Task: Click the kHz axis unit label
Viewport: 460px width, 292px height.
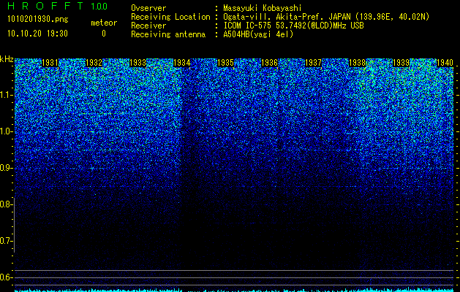Action: tap(7, 60)
